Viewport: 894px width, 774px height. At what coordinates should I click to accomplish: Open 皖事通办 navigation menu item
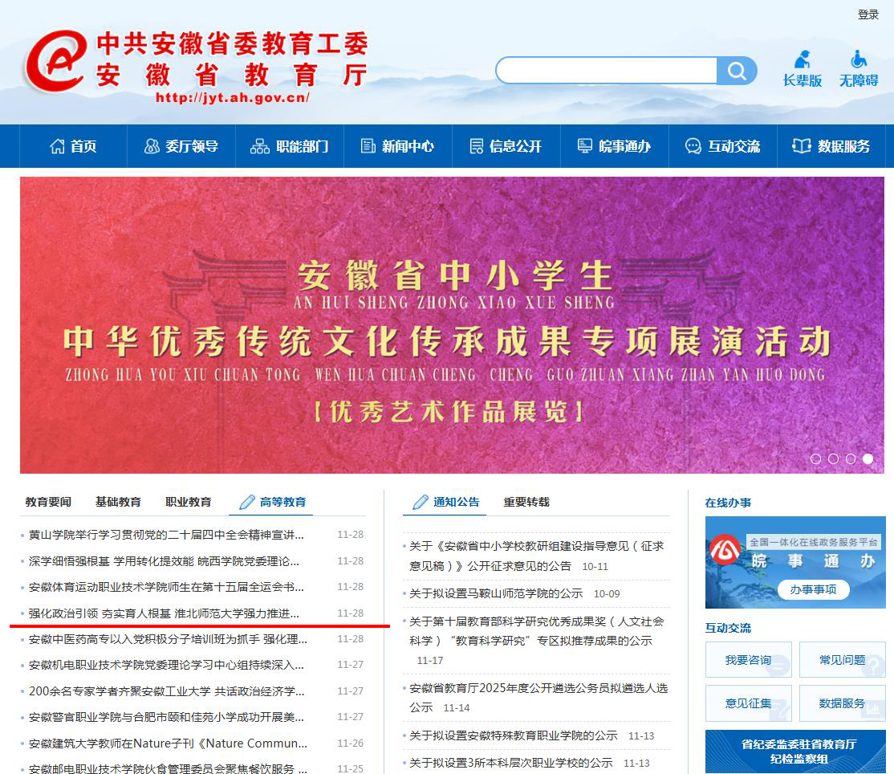tap(614, 146)
